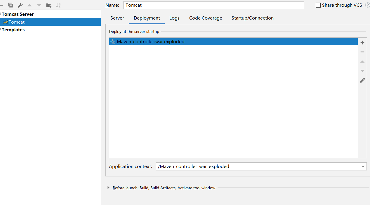Click the Application context text field
Screen dimensions: 370x205
point(258,167)
